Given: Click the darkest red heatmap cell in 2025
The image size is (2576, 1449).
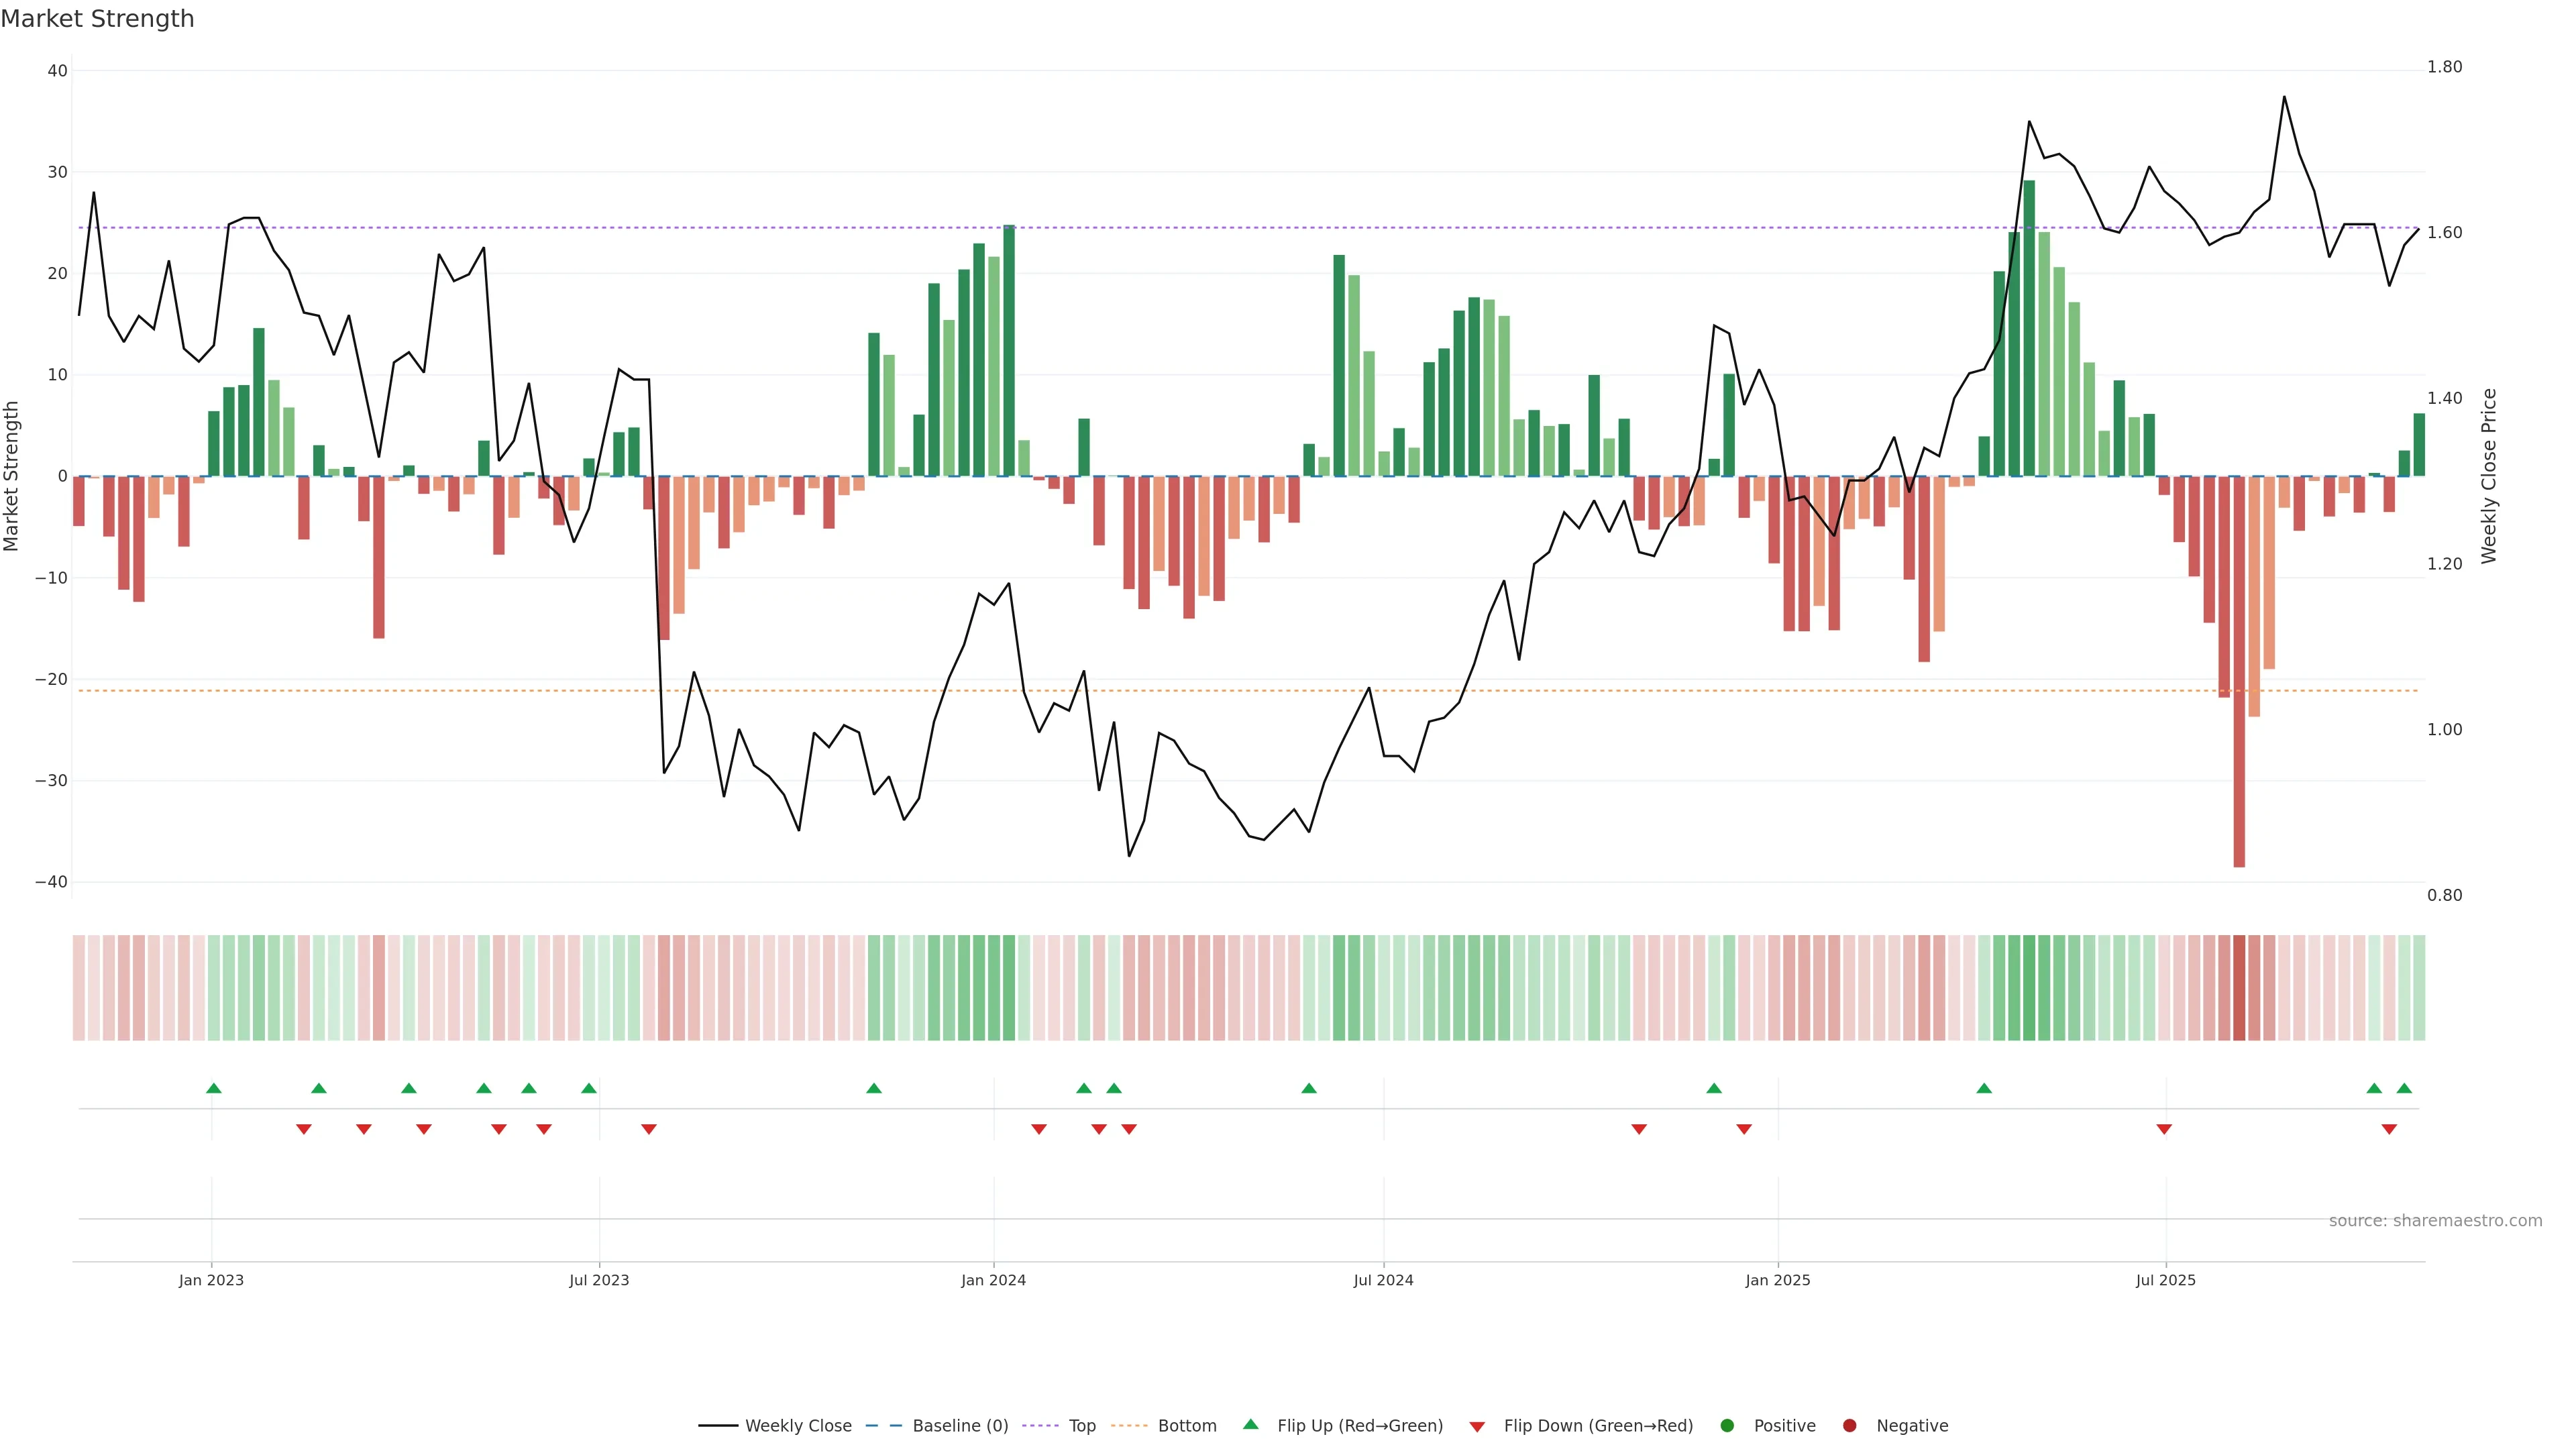Looking at the screenshot, I should point(2239,987).
